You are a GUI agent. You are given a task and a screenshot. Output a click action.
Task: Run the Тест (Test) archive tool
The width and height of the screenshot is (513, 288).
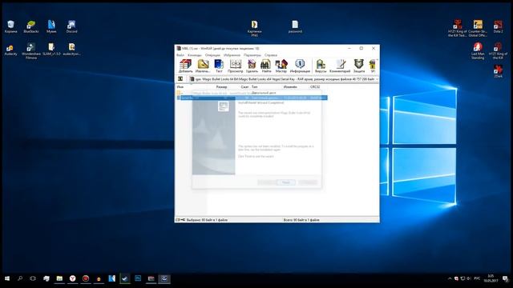coord(219,66)
